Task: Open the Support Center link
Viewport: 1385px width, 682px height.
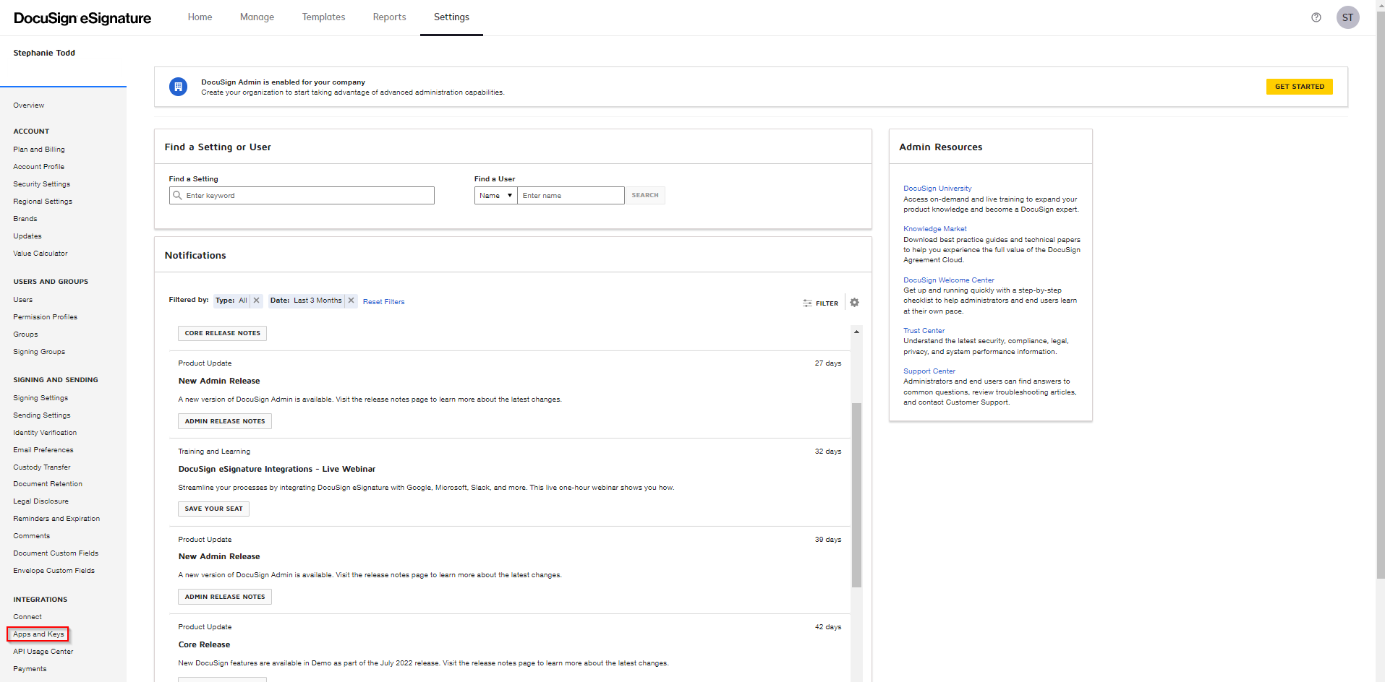Action: (x=929, y=371)
